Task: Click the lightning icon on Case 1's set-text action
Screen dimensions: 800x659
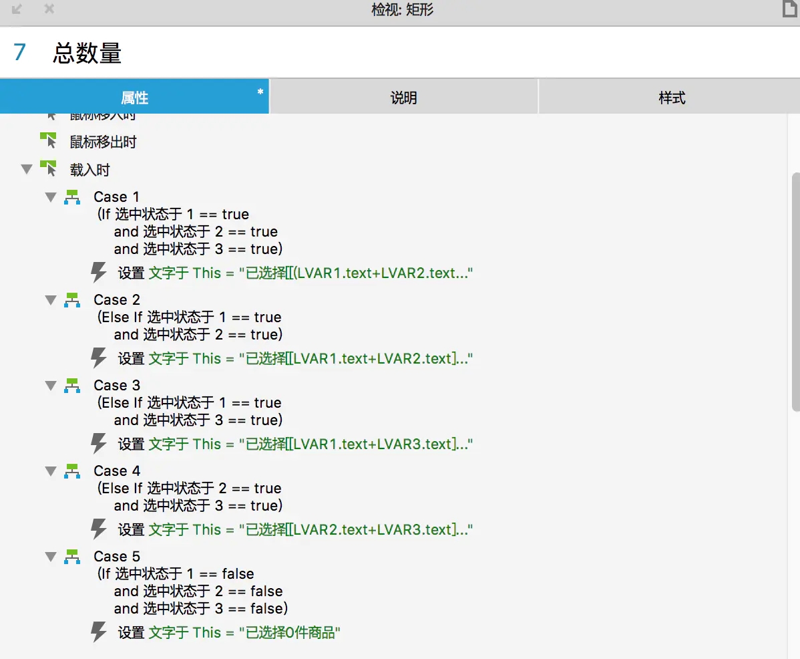Action: click(99, 273)
